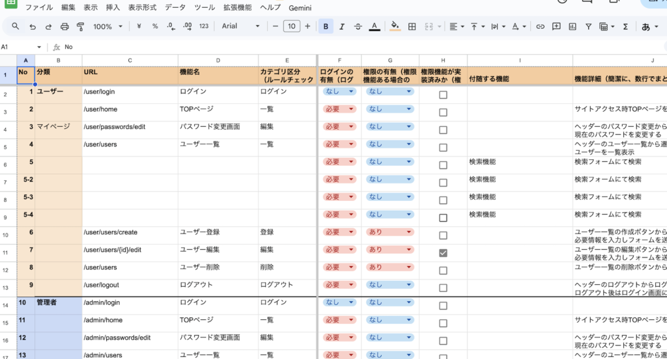The width and height of the screenshot is (667, 359).
Task: Click the create filter icon
Action: point(588,27)
